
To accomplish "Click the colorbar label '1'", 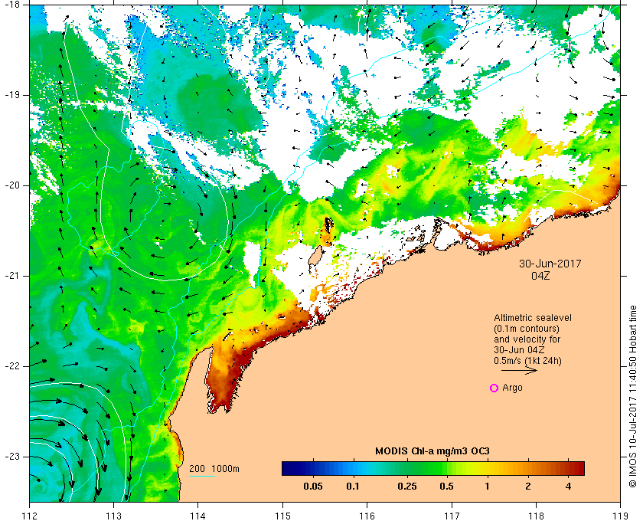I will [x=487, y=487].
